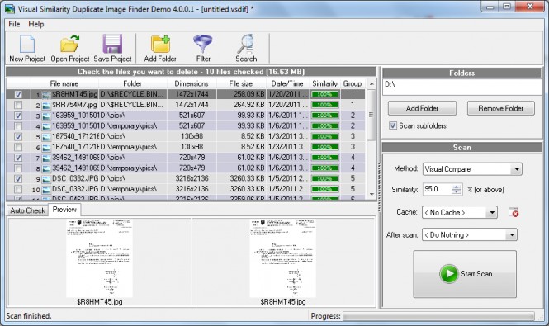This screenshot has height=326, width=549.
Task: Click the left preview thumbnail $R8HMT45.jpg
Action: 100,258
